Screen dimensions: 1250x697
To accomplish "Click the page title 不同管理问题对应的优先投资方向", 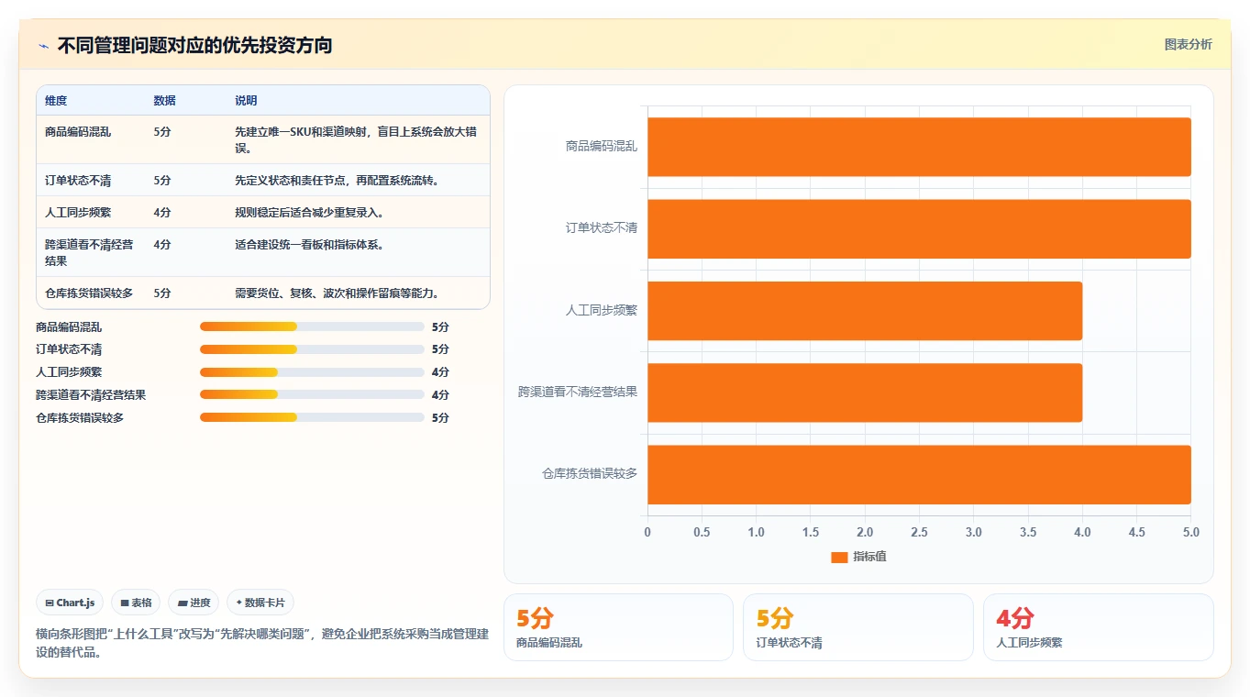I will pyautogui.click(x=194, y=45).
